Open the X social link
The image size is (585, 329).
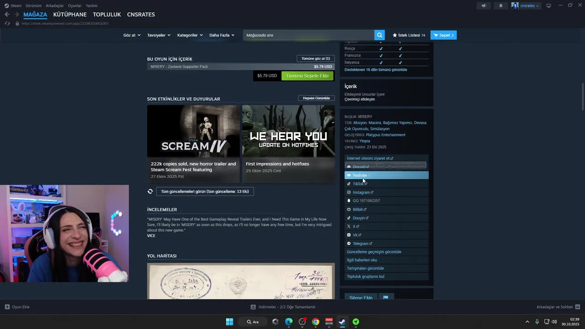pos(356,227)
